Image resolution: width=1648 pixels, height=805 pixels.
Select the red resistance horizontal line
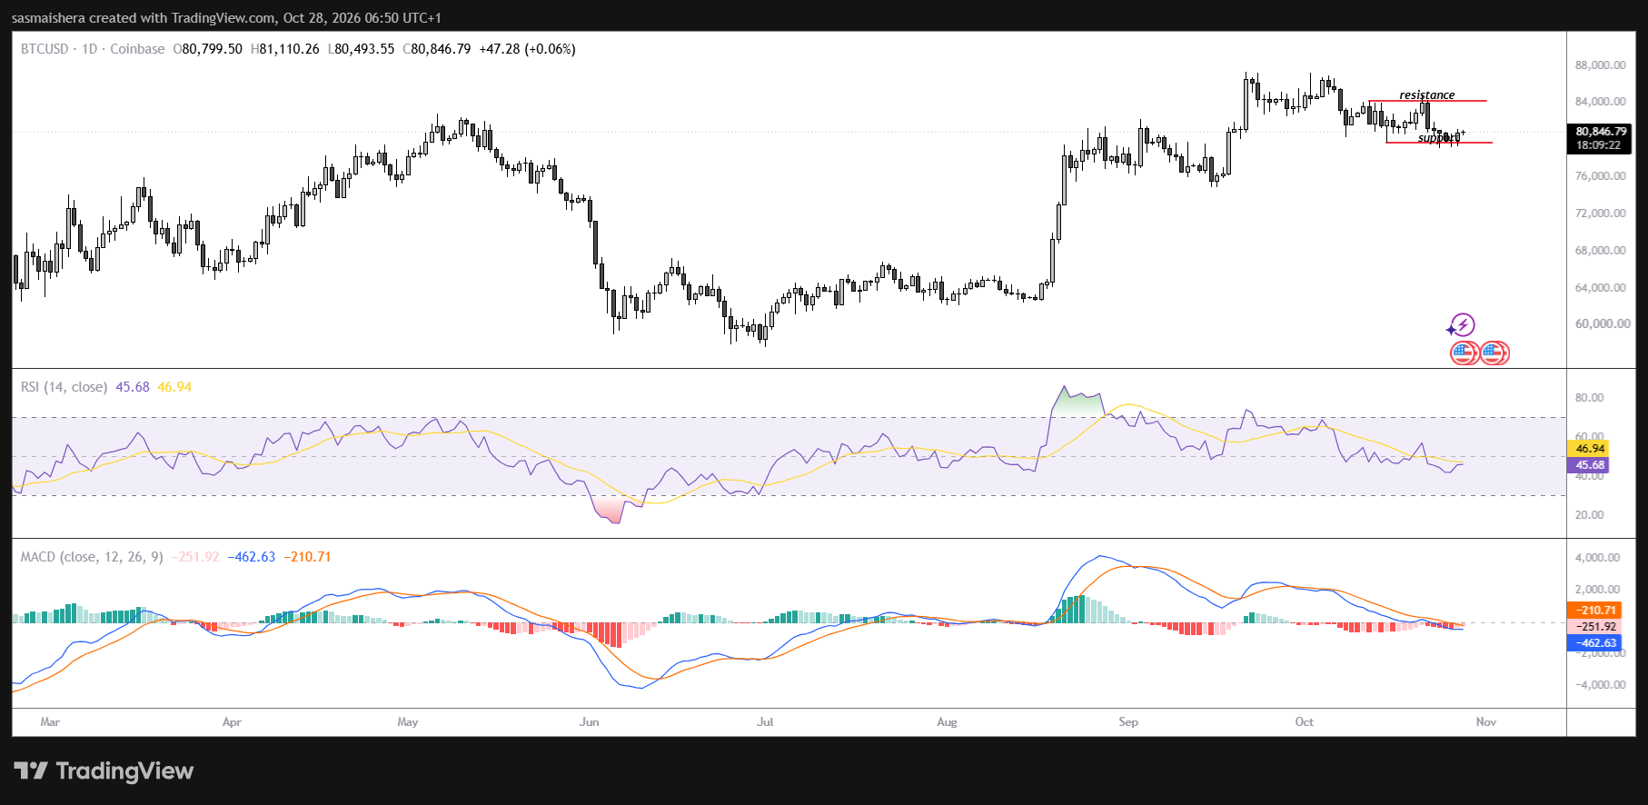[x=1427, y=101]
